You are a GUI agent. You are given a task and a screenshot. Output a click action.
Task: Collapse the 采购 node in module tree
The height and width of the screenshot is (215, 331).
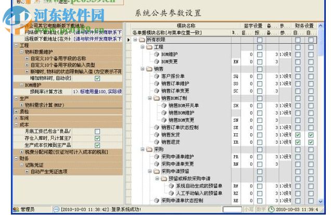[143, 149]
